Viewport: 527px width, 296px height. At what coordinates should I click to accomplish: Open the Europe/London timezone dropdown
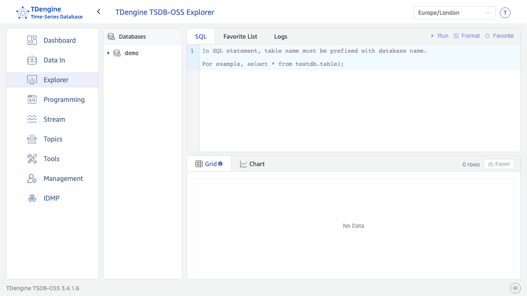[455, 13]
